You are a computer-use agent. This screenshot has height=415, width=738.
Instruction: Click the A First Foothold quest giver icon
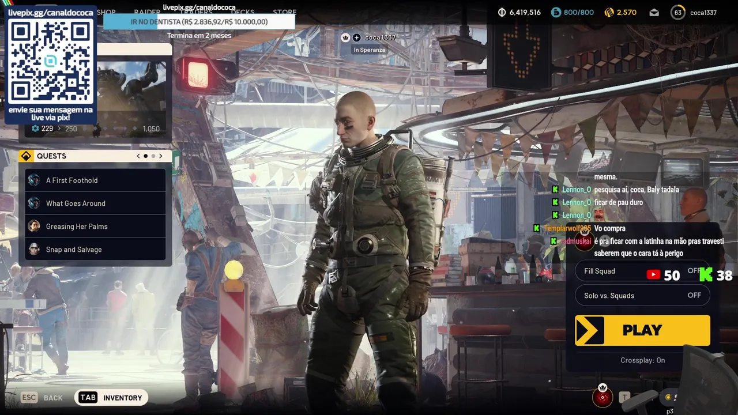tap(34, 180)
